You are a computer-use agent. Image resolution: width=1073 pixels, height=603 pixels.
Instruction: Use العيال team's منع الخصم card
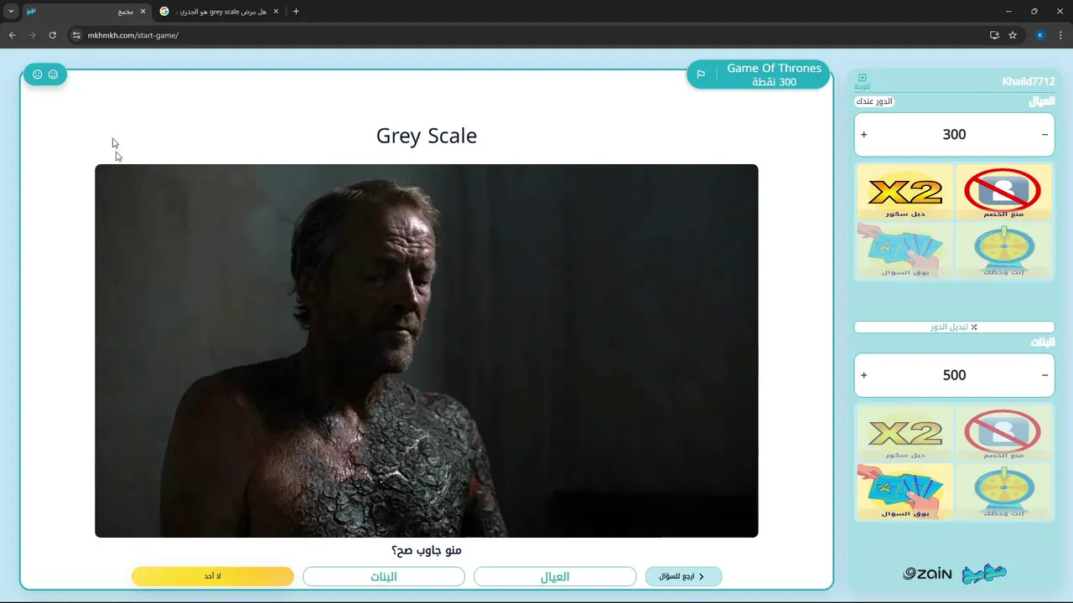pyautogui.click(x=1003, y=192)
